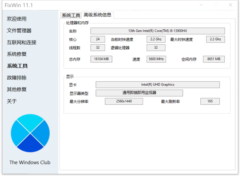Image resolution: width=240 pixels, height=176 pixels.
Task: Click the 核心 label
Action: coord(73,40)
